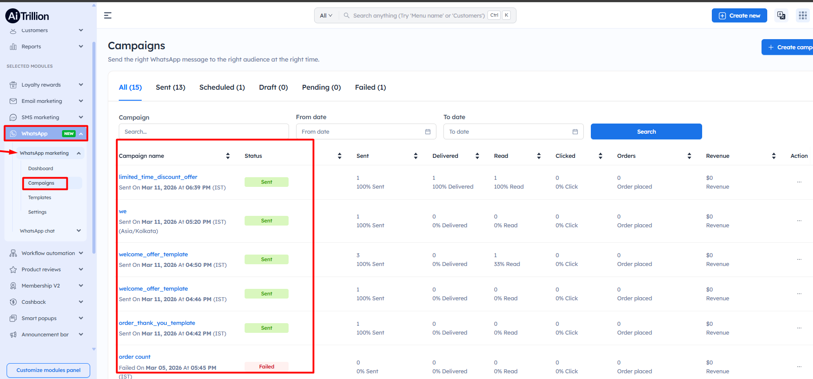Open the apps grid icon
This screenshot has height=379, width=813.
pyautogui.click(x=802, y=15)
